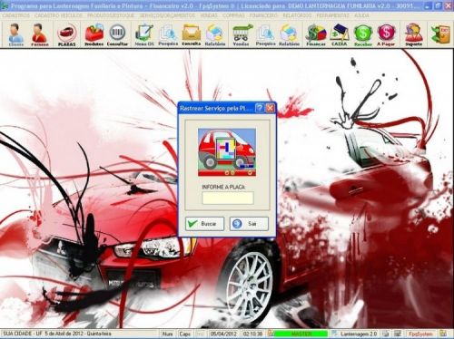Open the COMPRAS menu
Image resolution: width=454 pixels, height=339 pixels.
233,15
